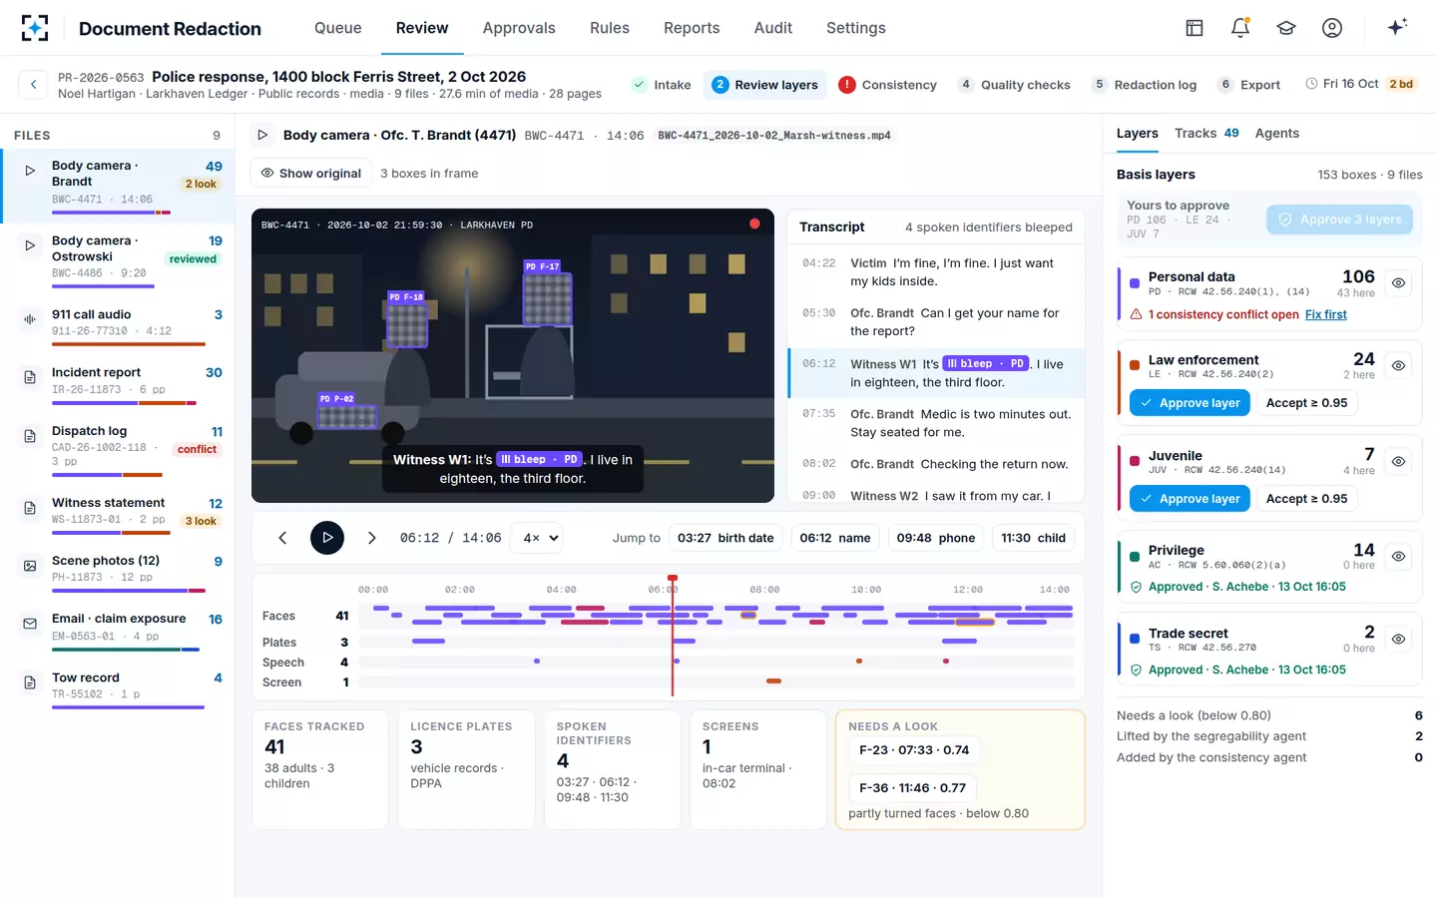The width and height of the screenshot is (1437, 898).
Task: Select the 911 call audio waveform icon
Action: point(30,319)
